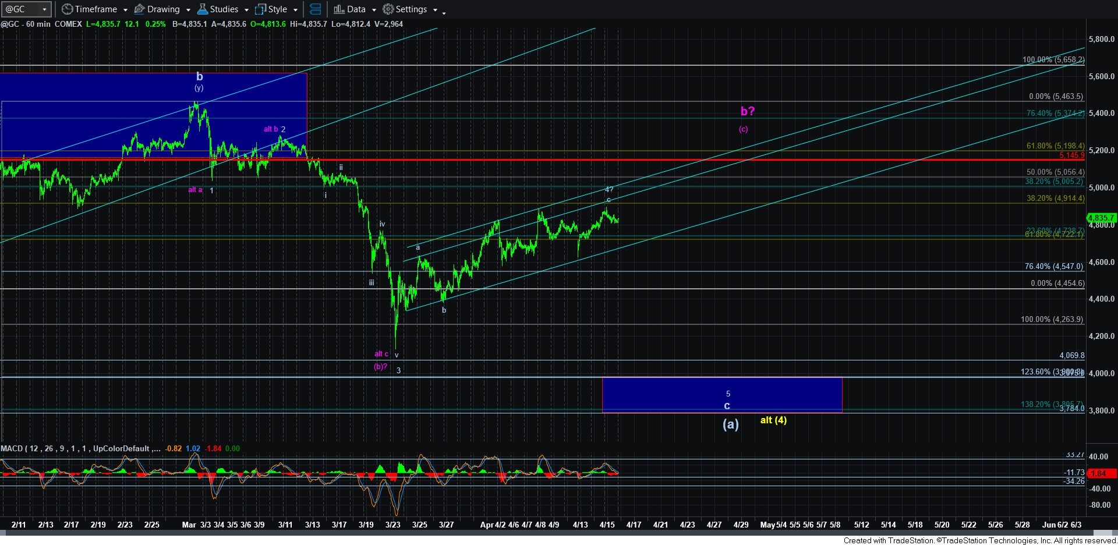Click the Data bar chart icon

(x=339, y=9)
